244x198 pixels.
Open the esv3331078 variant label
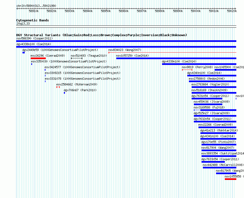pos(83,79)
